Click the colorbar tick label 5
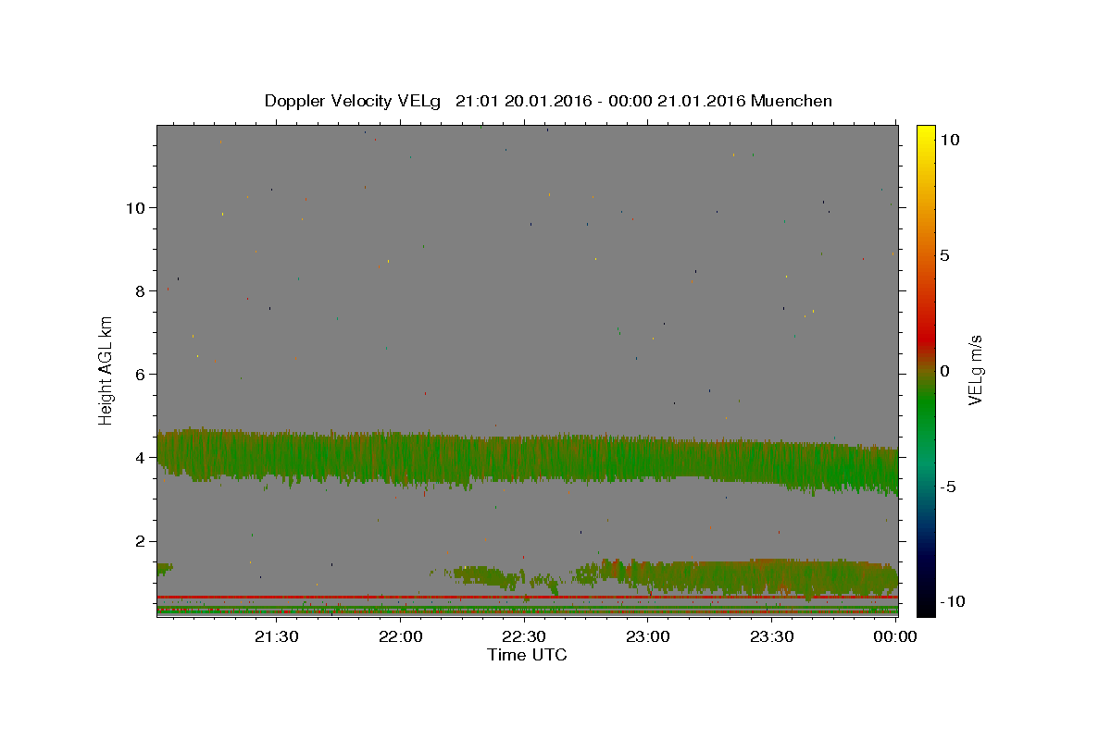 click(x=944, y=255)
